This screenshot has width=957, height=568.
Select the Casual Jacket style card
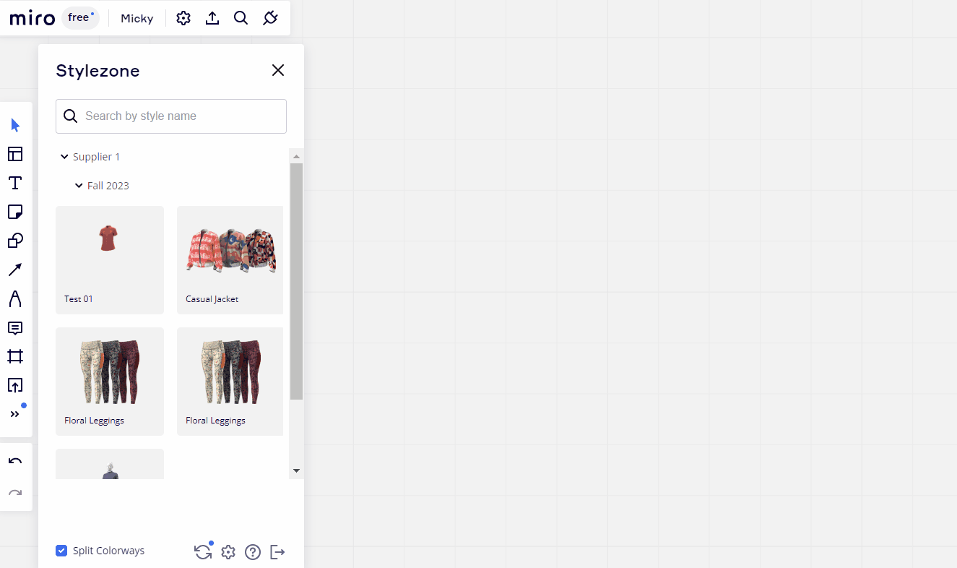[230, 260]
